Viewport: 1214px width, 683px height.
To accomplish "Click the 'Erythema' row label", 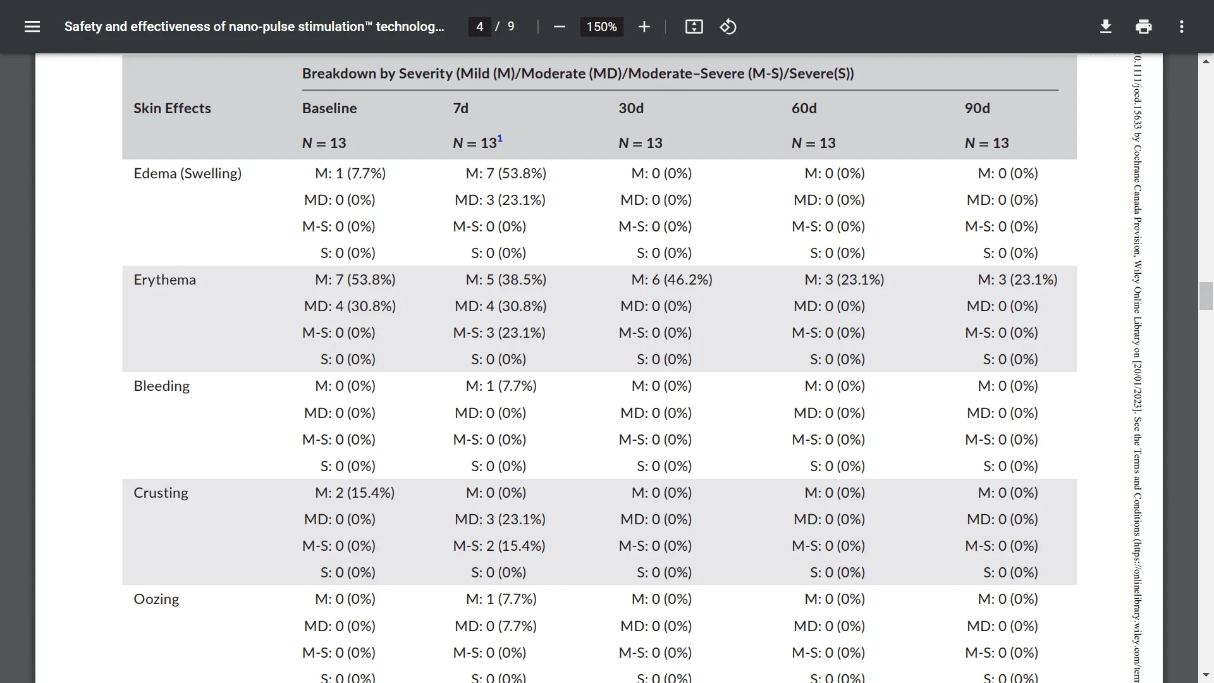I will [x=164, y=280].
